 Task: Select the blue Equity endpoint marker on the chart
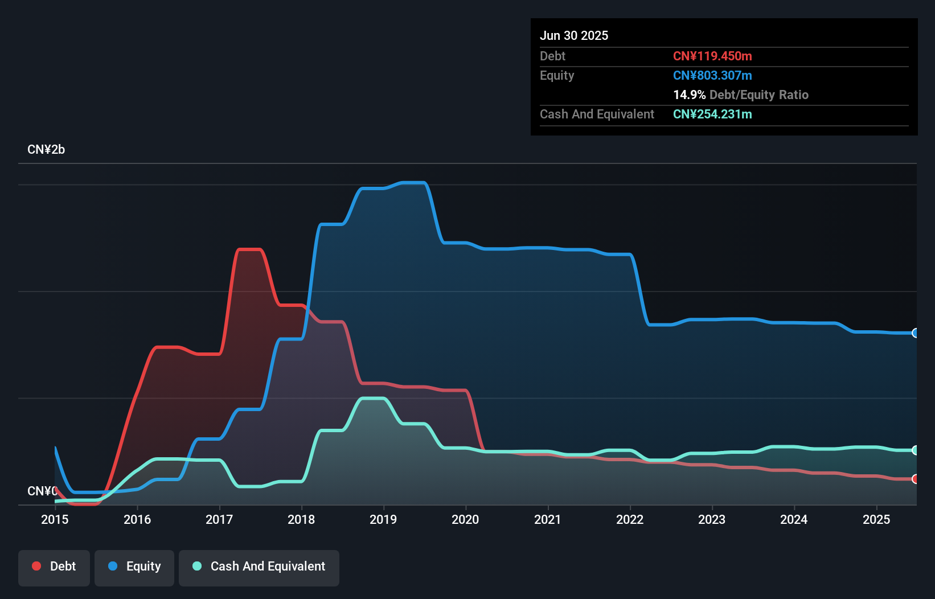[x=915, y=333]
